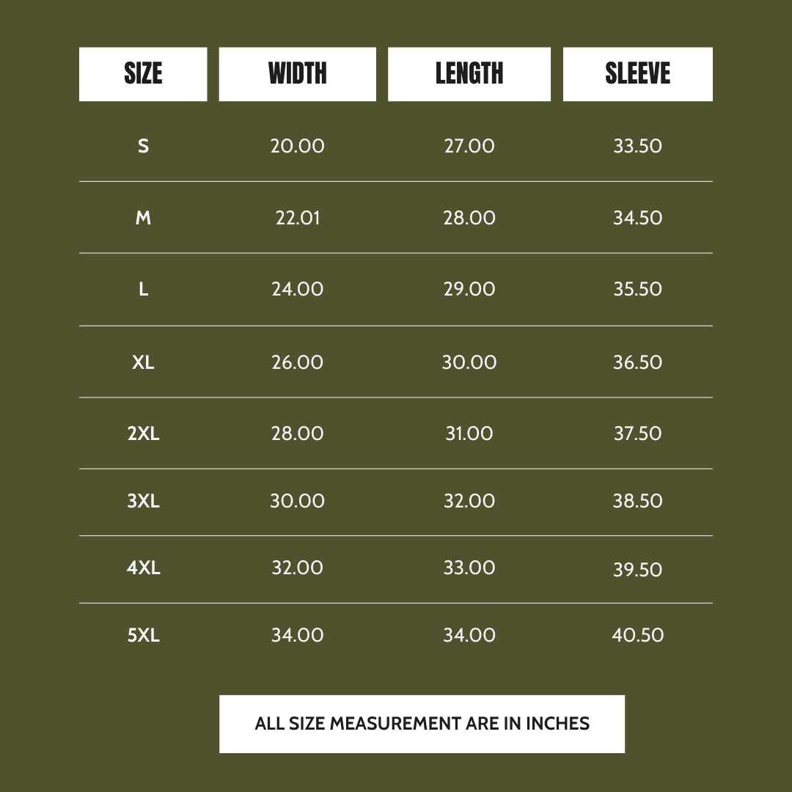Select the 36.50 sleeve value for XL

tap(637, 362)
